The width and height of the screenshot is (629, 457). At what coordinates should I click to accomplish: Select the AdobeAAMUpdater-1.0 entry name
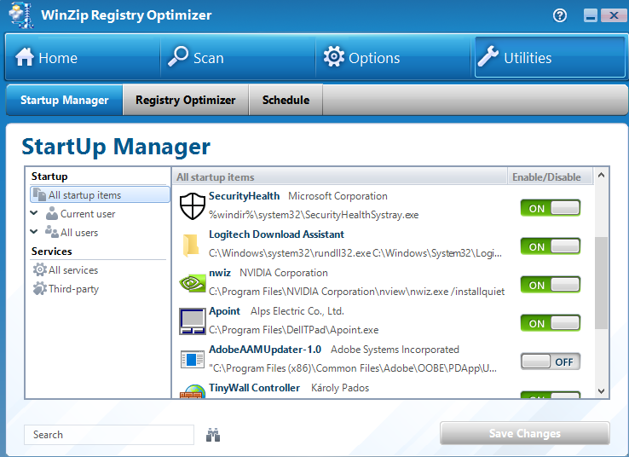pyautogui.click(x=265, y=350)
